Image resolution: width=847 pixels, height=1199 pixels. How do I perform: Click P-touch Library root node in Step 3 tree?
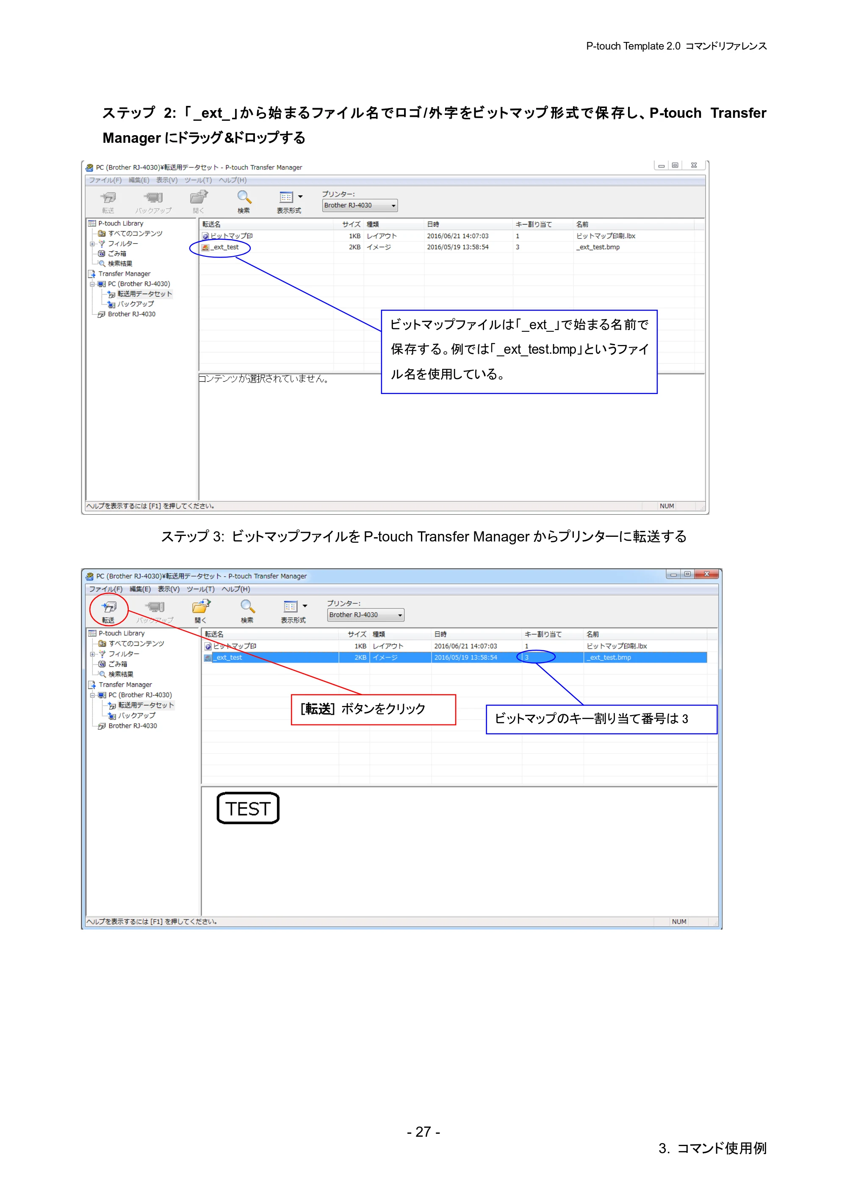(x=117, y=633)
